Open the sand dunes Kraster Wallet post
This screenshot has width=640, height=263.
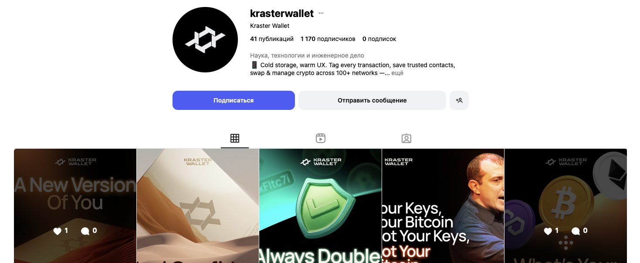198,206
